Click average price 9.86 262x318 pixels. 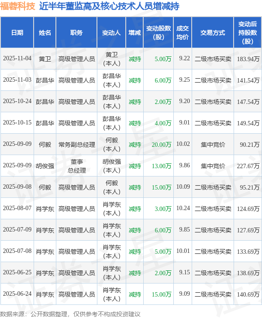tap(184, 165)
